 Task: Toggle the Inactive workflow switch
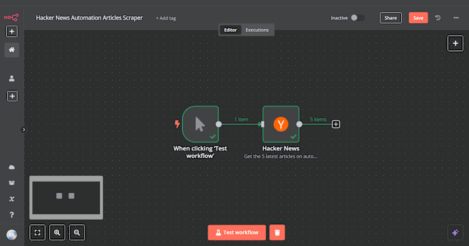[x=358, y=18]
